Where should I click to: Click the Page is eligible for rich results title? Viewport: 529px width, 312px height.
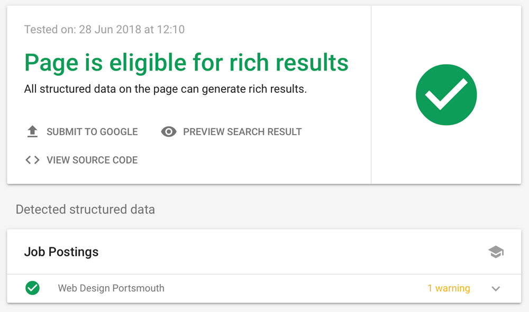pos(186,63)
